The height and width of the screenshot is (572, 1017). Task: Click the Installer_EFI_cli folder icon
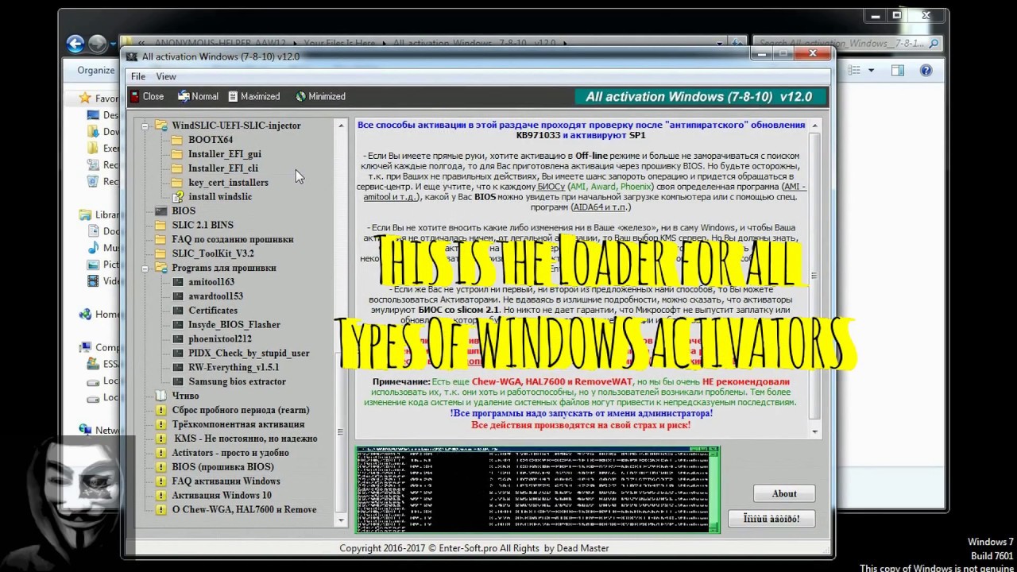tap(177, 168)
